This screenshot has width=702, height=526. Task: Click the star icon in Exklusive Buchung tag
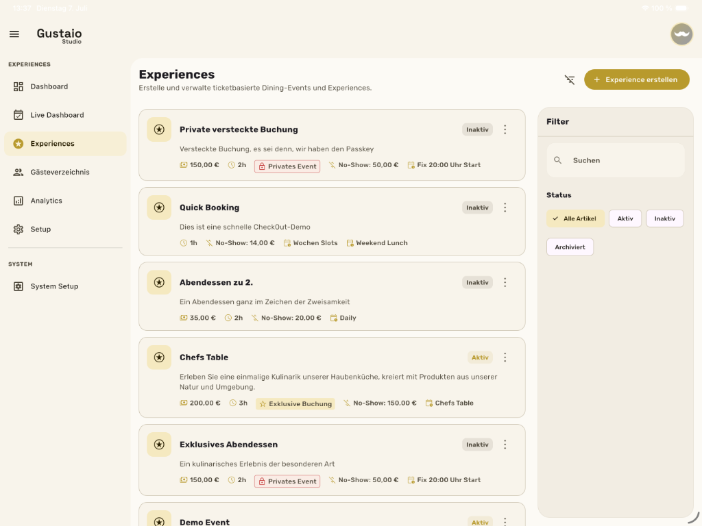(x=263, y=404)
